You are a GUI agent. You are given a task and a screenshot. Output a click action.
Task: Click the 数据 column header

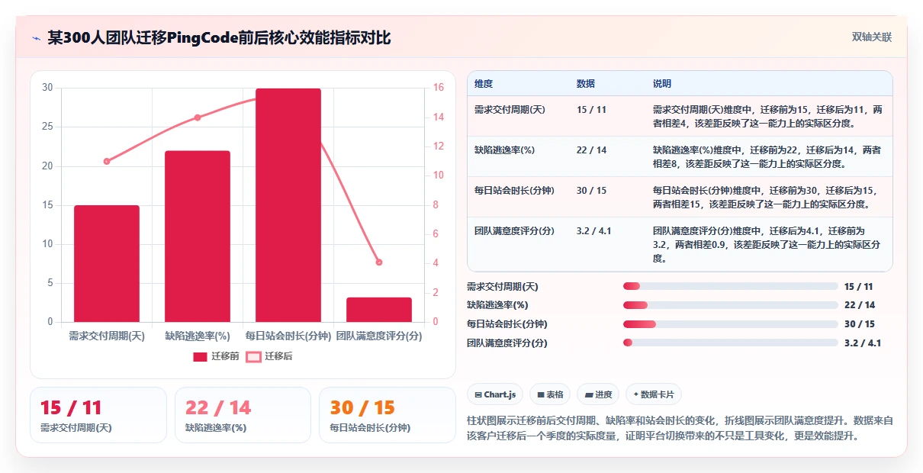586,83
